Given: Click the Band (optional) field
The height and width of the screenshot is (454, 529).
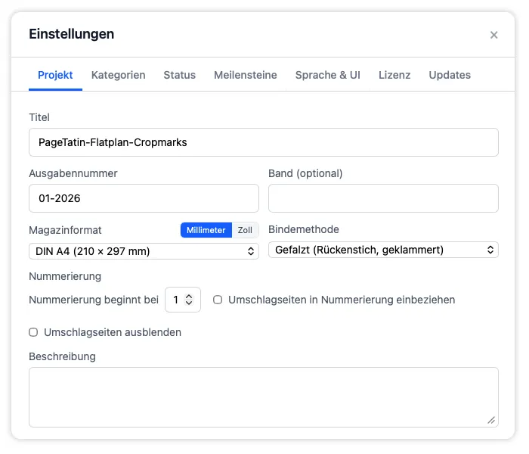Looking at the screenshot, I should [x=383, y=198].
